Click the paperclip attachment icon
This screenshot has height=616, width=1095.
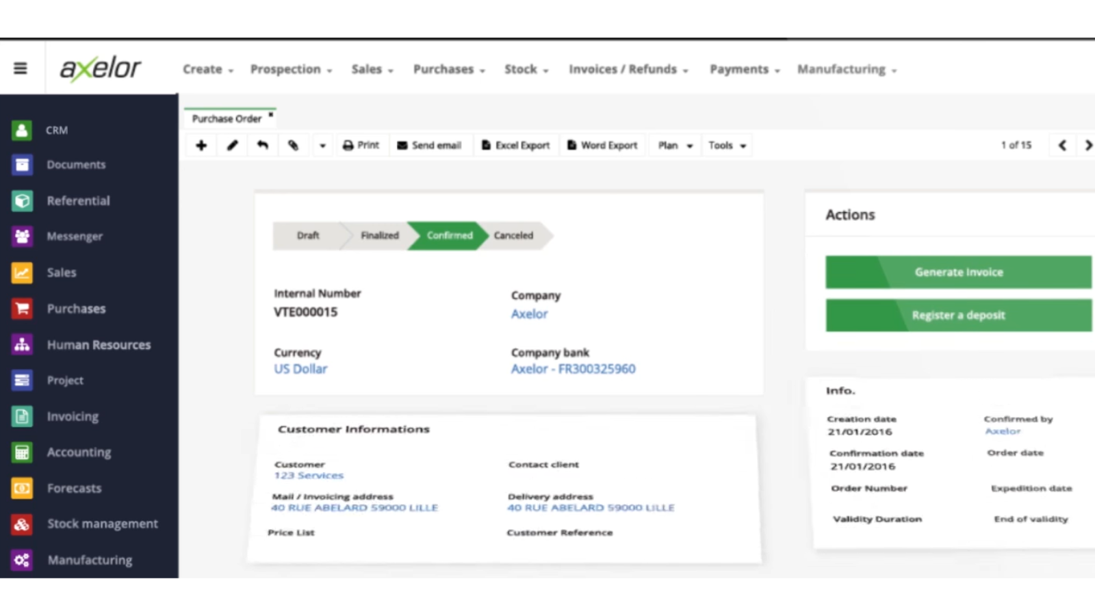pyautogui.click(x=293, y=145)
